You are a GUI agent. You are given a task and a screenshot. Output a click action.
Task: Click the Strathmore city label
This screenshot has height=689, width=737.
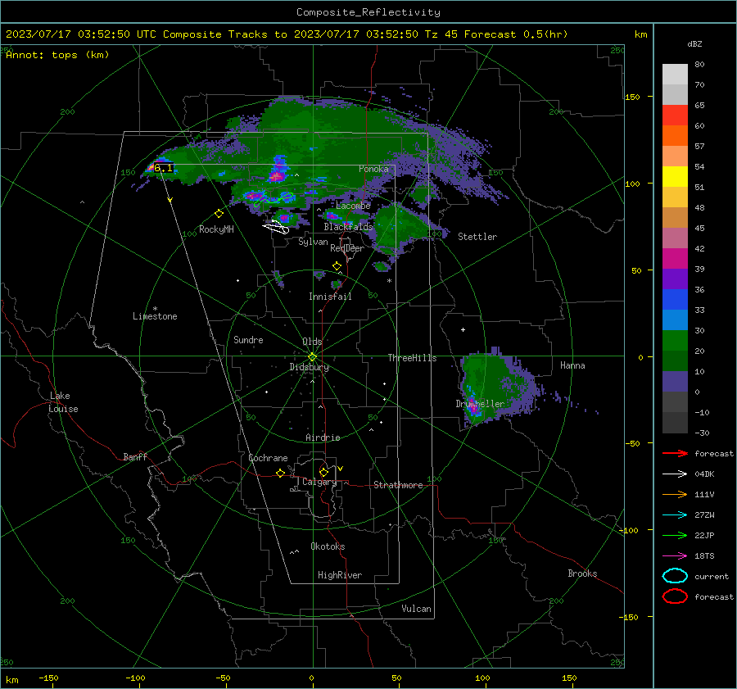click(398, 485)
